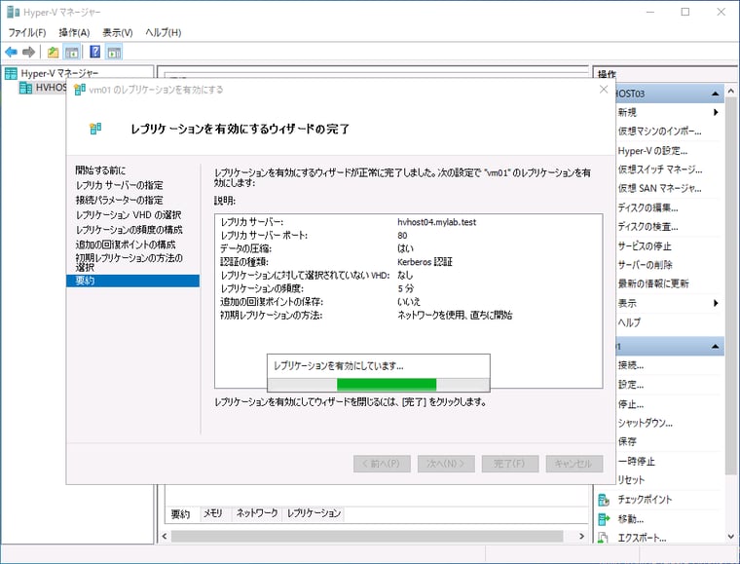Switch to the Memory tab
The width and height of the screenshot is (740, 564).
[x=213, y=513]
